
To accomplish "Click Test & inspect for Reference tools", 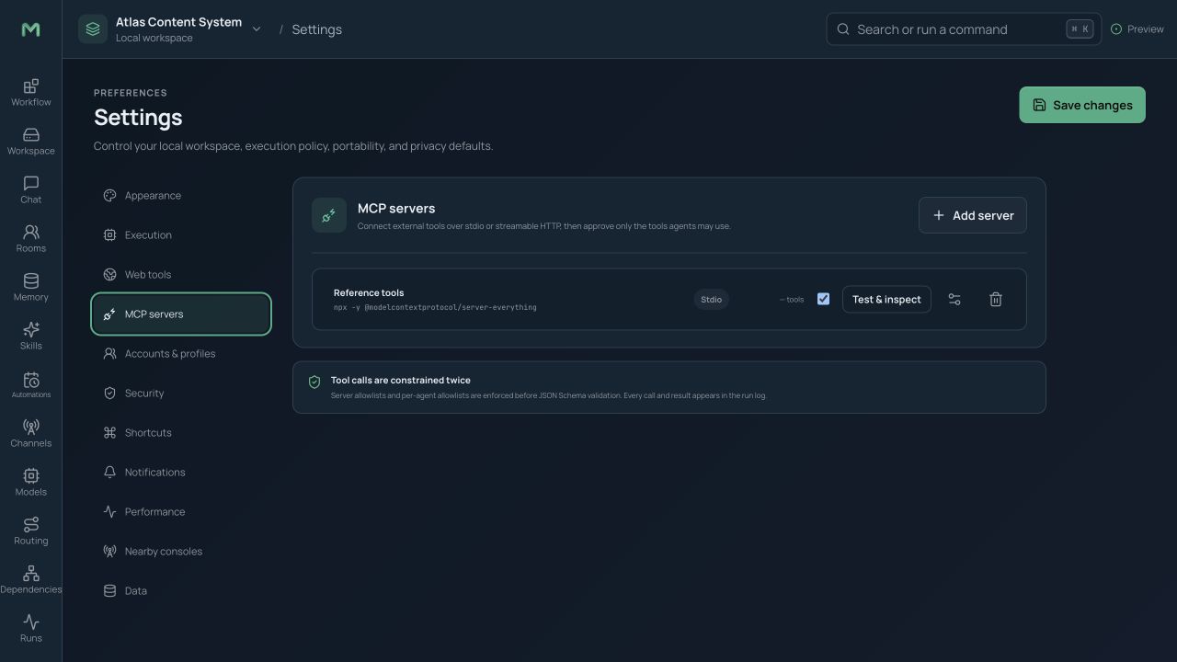I will coord(886,299).
